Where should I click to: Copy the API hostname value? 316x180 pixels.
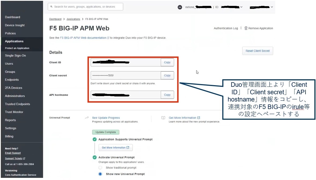(167, 95)
